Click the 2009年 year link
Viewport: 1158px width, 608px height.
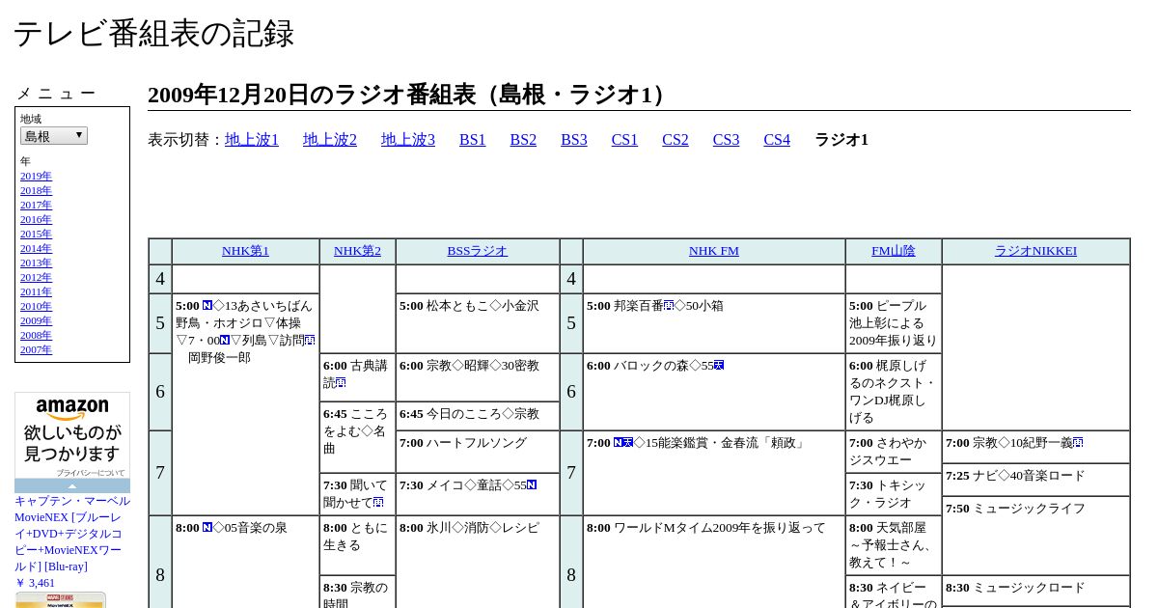(x=36, y=320)
